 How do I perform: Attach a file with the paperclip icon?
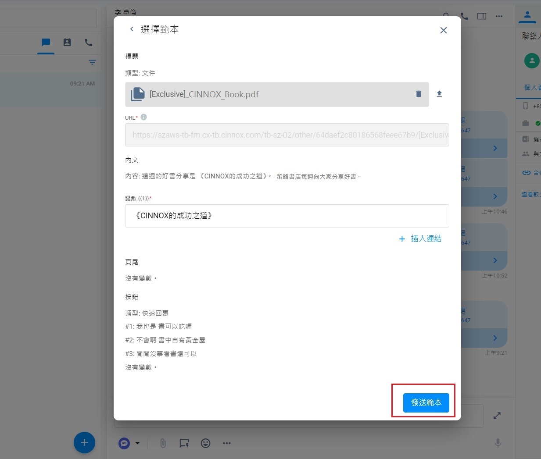tap(163, 443)
